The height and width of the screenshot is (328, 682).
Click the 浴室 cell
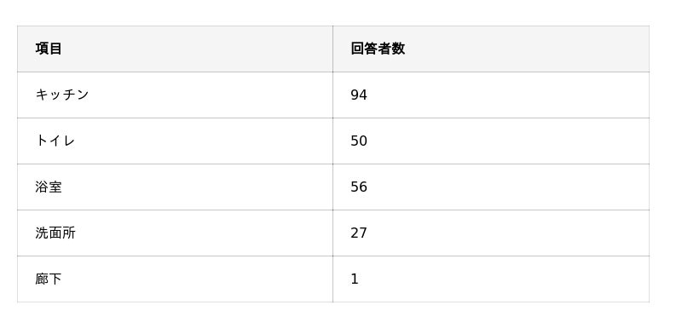[x=175, y=187]
